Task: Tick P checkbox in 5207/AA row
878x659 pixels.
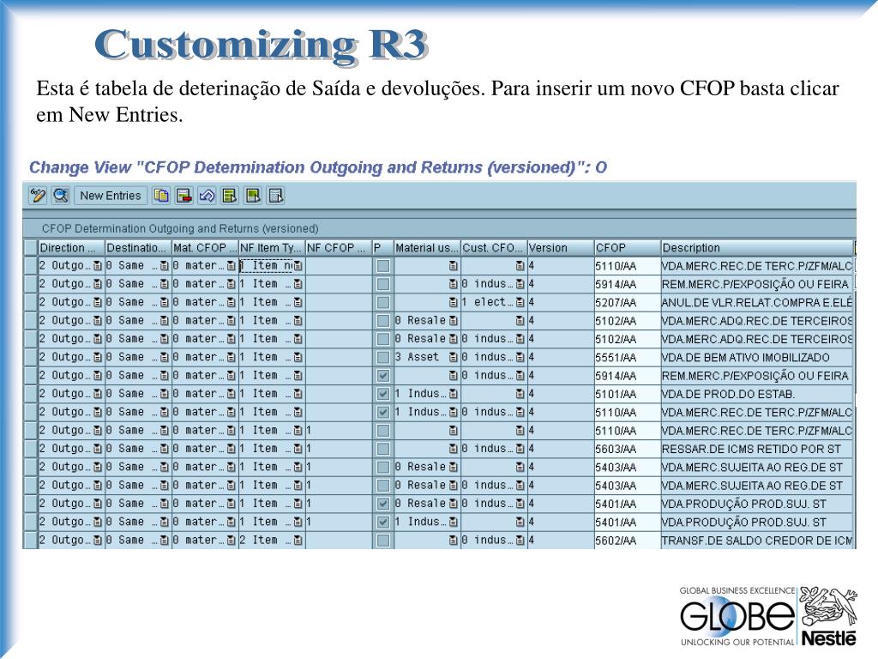Action: tap(383, 303)
